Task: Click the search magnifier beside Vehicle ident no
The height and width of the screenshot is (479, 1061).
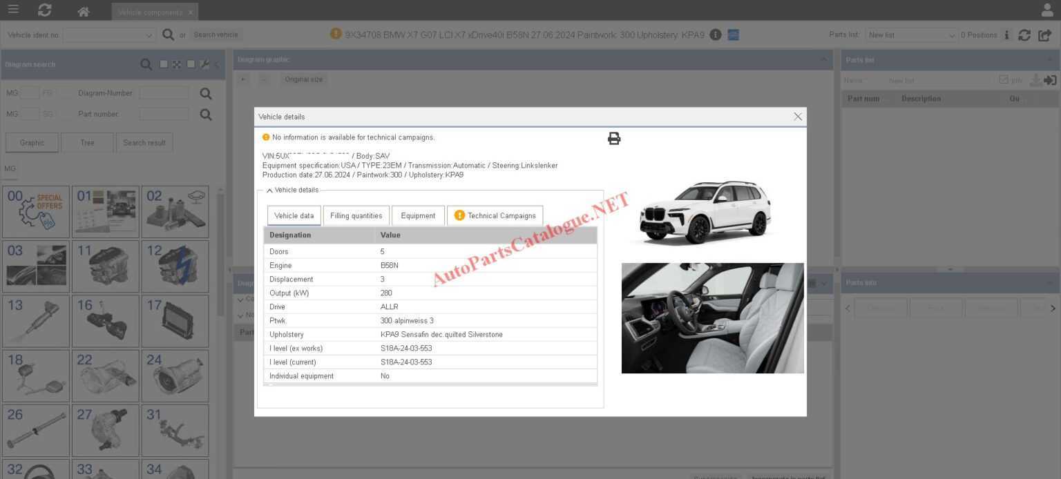Action: pyautogui.click(x=168, y=35)
